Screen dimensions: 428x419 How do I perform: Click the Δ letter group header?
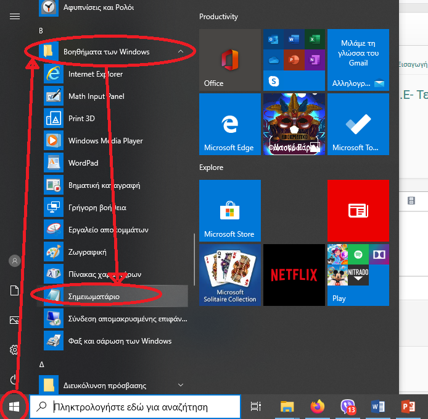[x=42, y=364]
